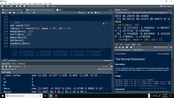This screenshot has width=174, height=98.
Task: Open the R Markdown file type selector
Action: click(x=108, y=60)
